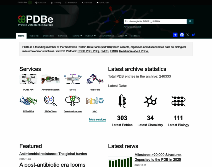
Task: Open the Facebook share icon
Action: (x=182, y=35)
